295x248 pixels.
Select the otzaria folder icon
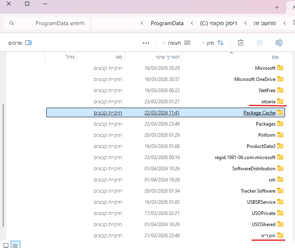click(x=280, y=101)
